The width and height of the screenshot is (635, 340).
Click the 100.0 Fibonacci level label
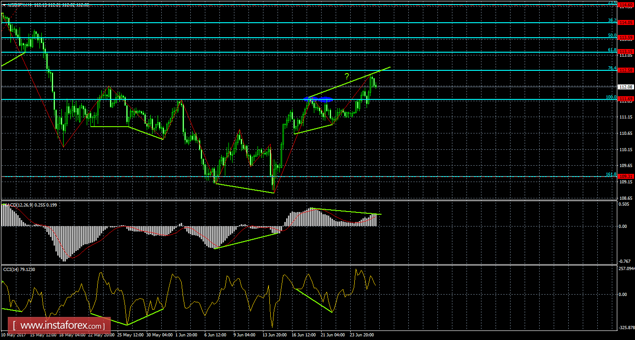click(611, 97)
